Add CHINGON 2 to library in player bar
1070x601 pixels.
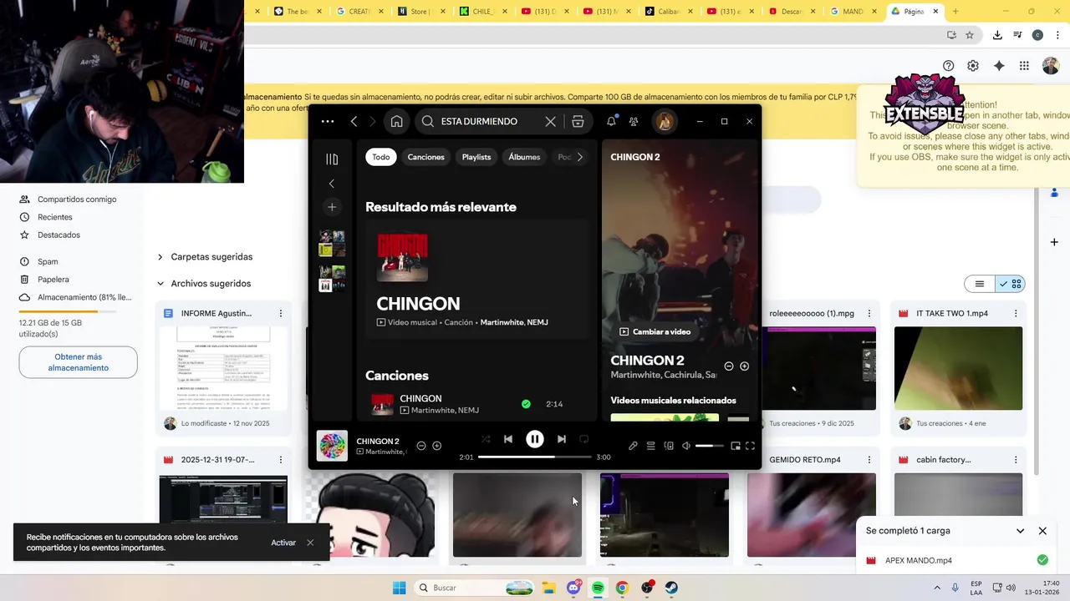pos(436,446)
